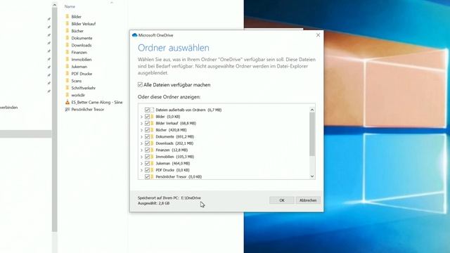
Task: Click the VLC cone icon of ES_Better Came Along
Action: 67,102
